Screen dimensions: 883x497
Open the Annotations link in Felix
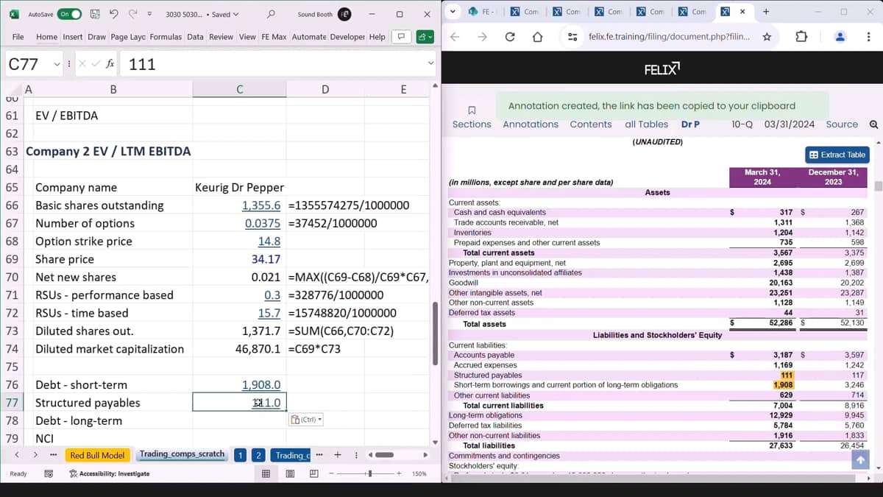[x=531, y=124]
